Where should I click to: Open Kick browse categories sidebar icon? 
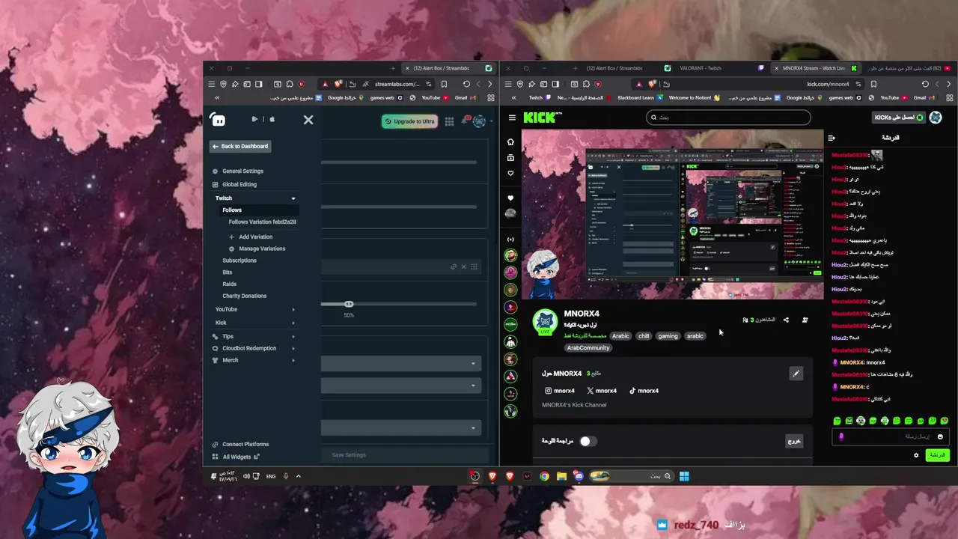pyautogui.click(x=510, y=157)
